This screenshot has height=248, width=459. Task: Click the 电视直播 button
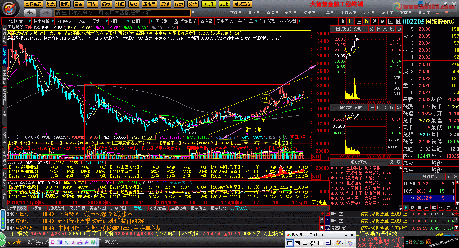coord(242,4)
